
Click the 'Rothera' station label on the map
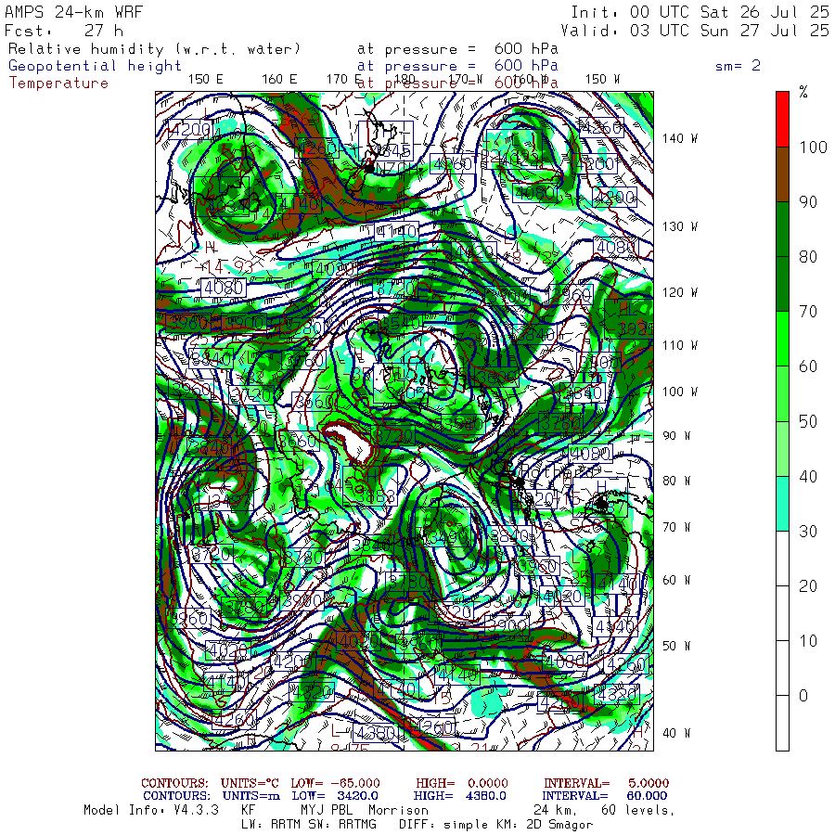553,471
